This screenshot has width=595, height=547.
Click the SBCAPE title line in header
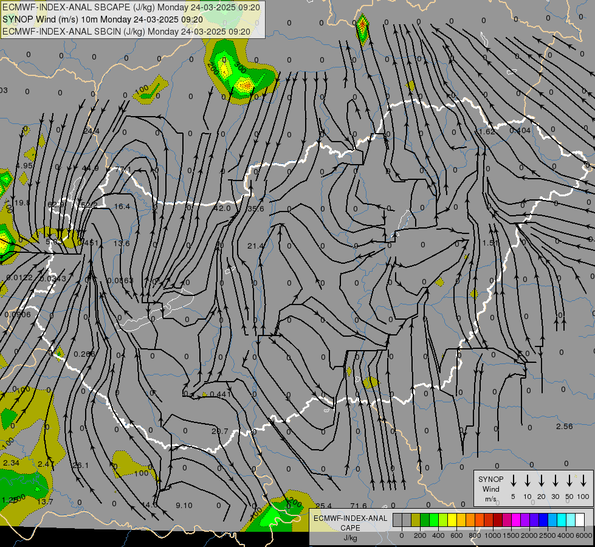pyautogui.click(x=131, y=7)
